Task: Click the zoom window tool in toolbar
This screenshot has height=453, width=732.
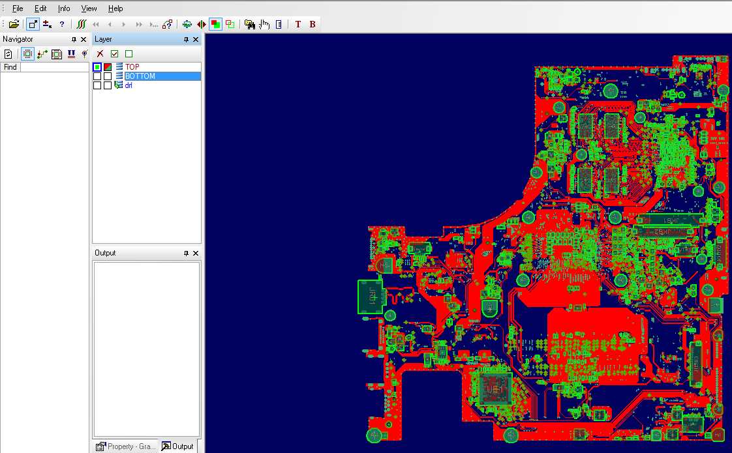Action: pyautogui.click(x=33, y=24)
